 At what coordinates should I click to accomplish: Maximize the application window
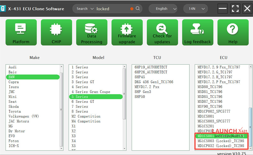pyautogui.click(x=235, y=9)
